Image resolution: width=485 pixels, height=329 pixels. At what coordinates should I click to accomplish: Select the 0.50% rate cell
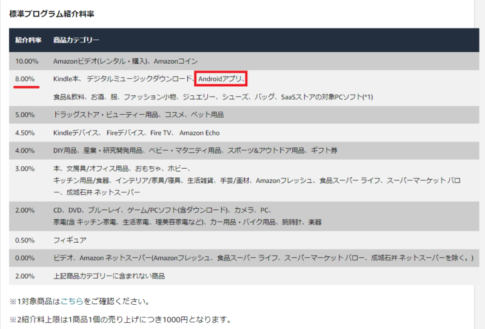click(25, 240)
